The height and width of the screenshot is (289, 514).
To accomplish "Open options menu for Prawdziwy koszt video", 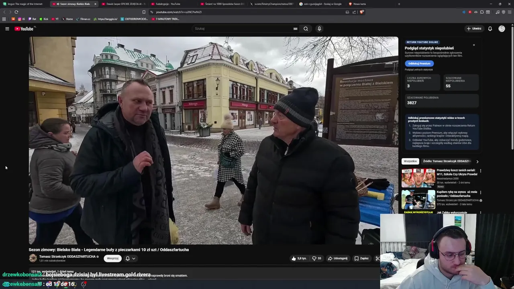I will click(x=480, y=171).
